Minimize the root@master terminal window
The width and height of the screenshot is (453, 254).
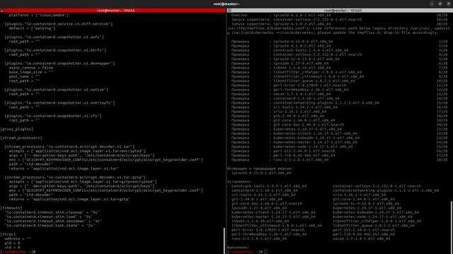(x=432, y=4)
